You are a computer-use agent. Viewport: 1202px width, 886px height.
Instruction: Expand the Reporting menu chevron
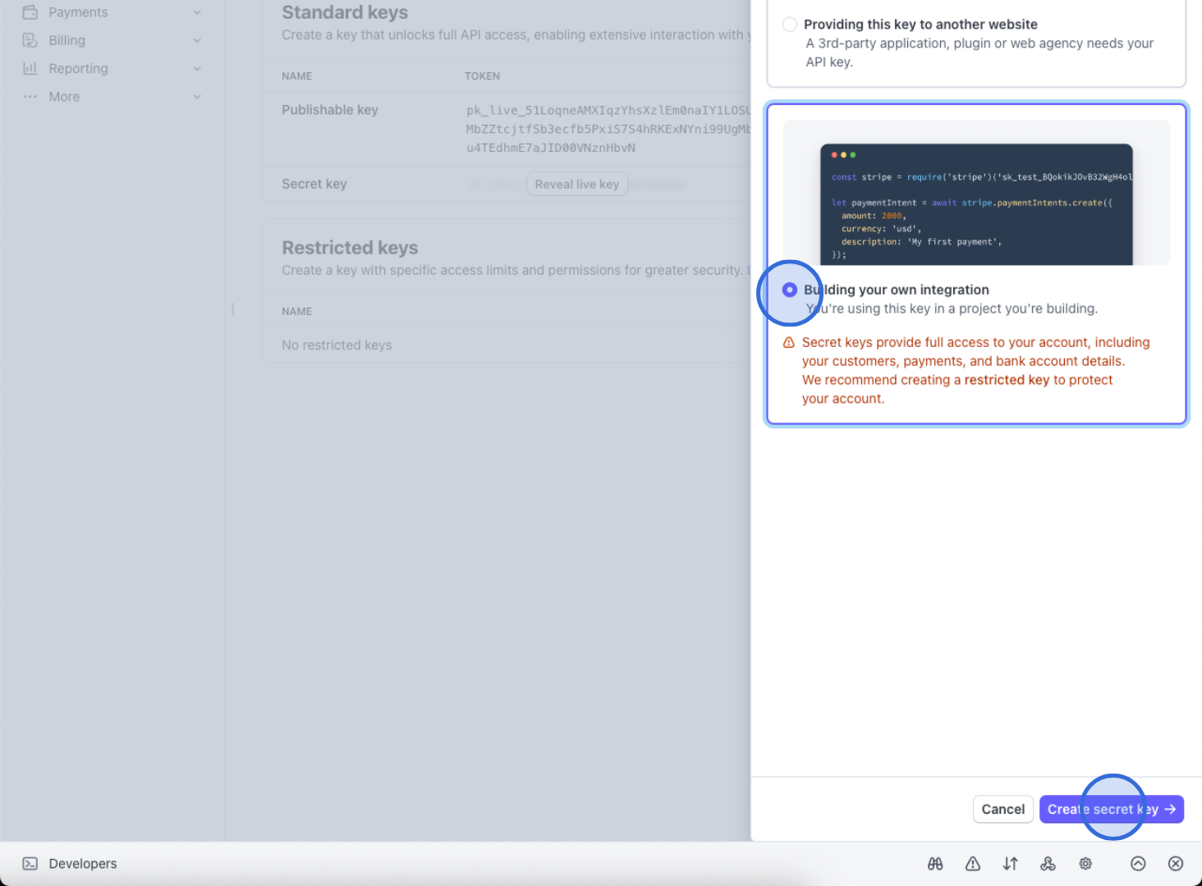click(x=197, y=69)
